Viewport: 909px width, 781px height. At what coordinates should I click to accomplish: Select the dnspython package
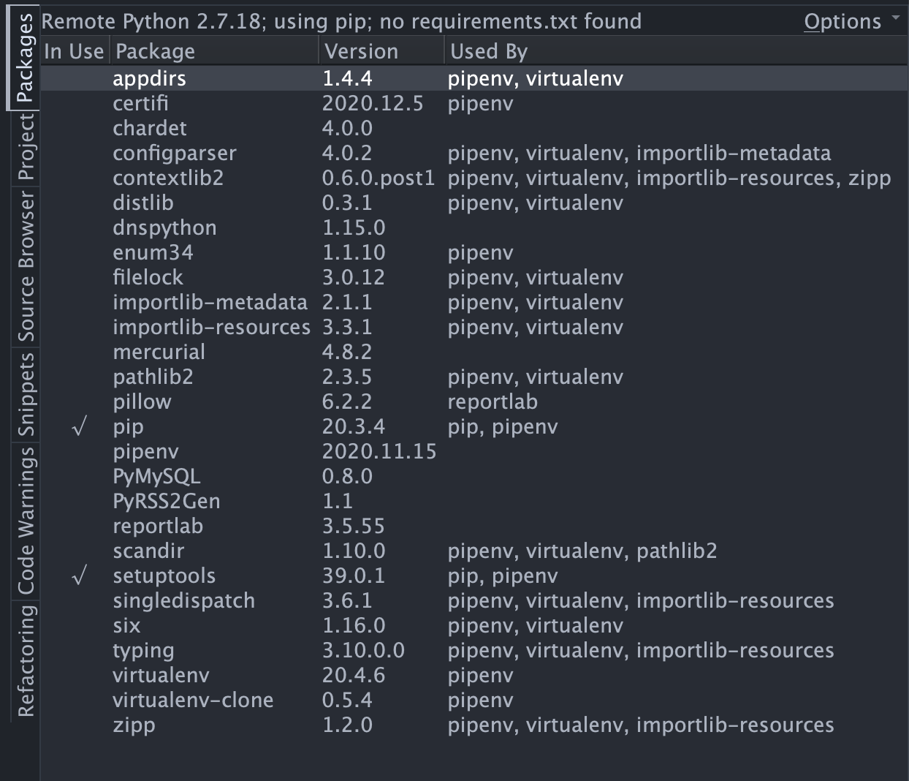click(164, 227)
